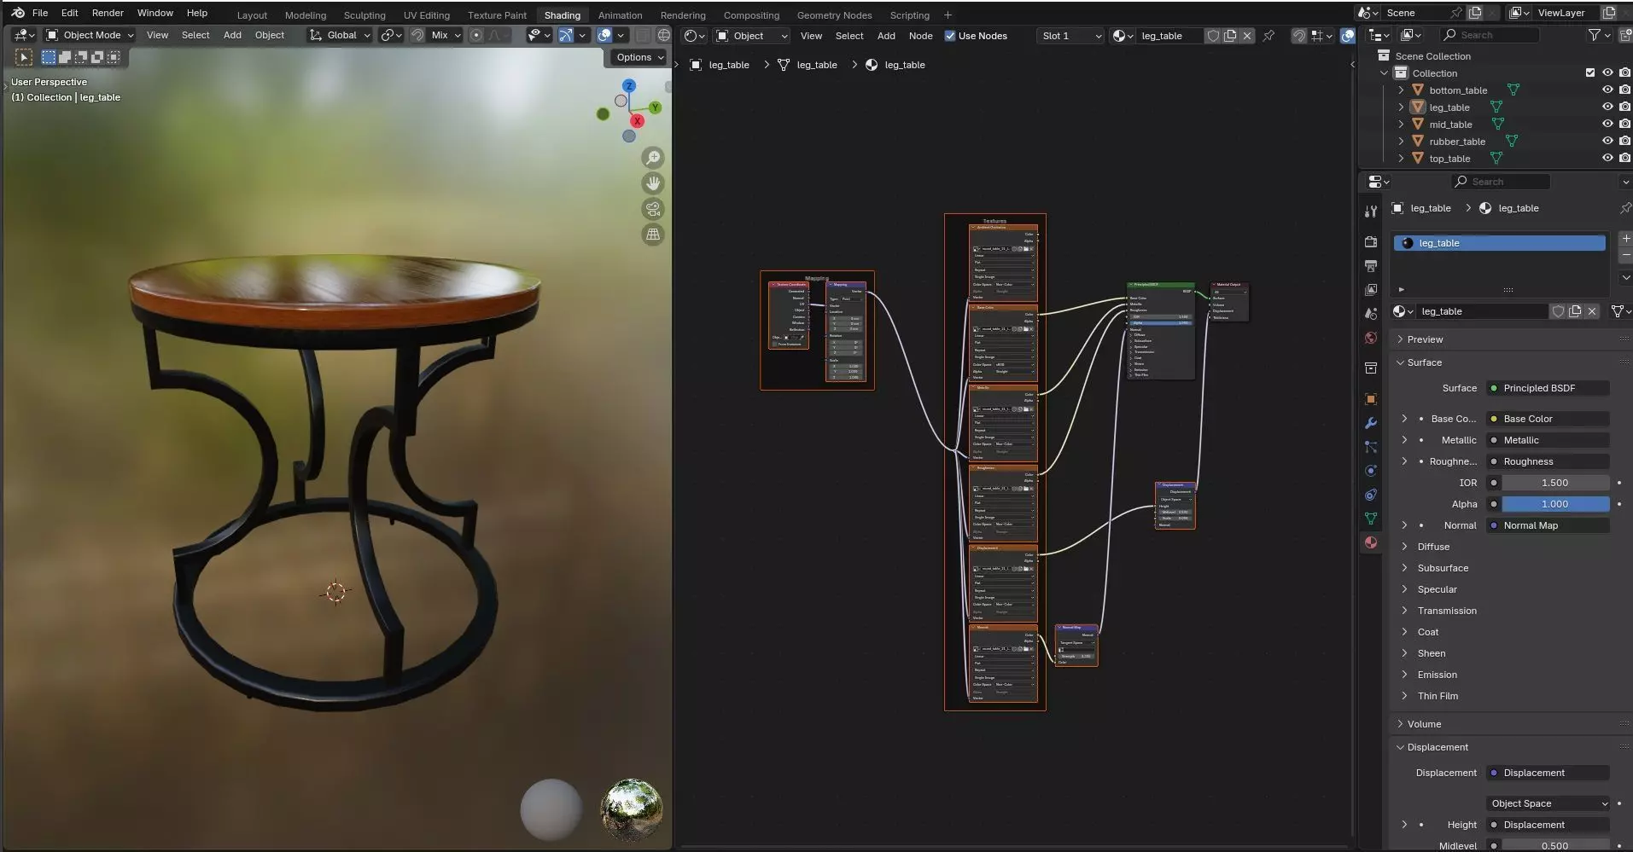Viewport: 1633px width, 852px height.
Task: Switch to the Modeling workspace tab
Action: [306, 15]
